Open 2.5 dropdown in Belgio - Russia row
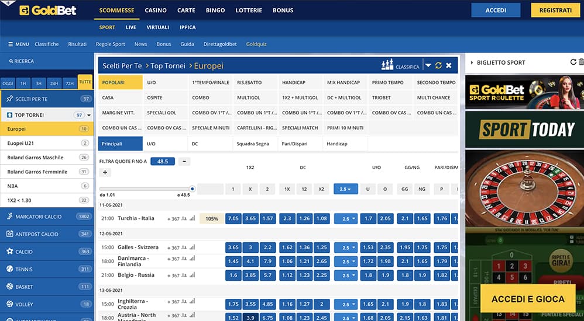 tap(346, 275)
